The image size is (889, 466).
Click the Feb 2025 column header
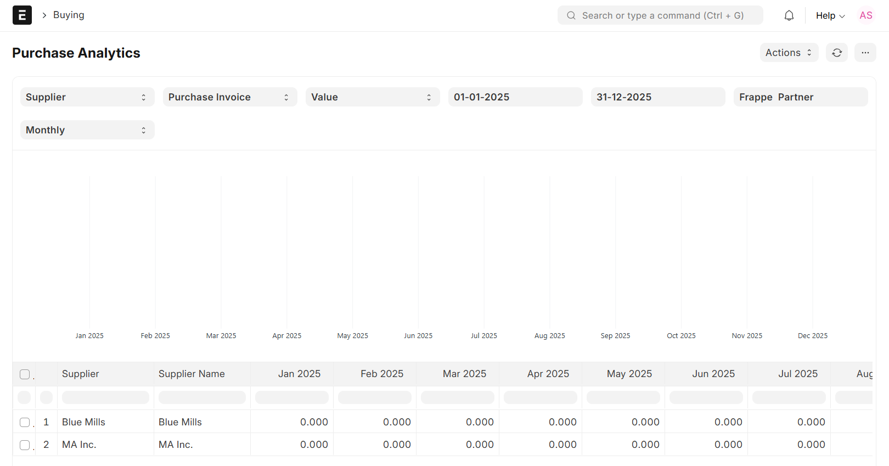pos(375,374)
